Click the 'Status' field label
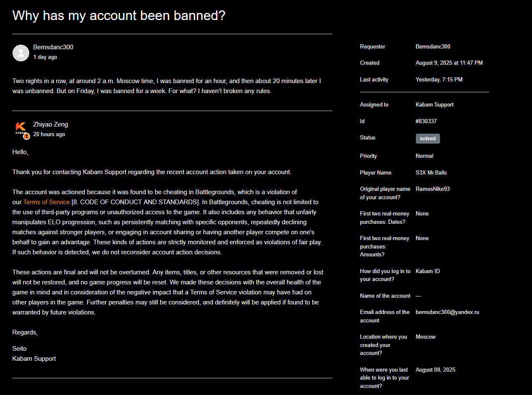 (368, 138)
